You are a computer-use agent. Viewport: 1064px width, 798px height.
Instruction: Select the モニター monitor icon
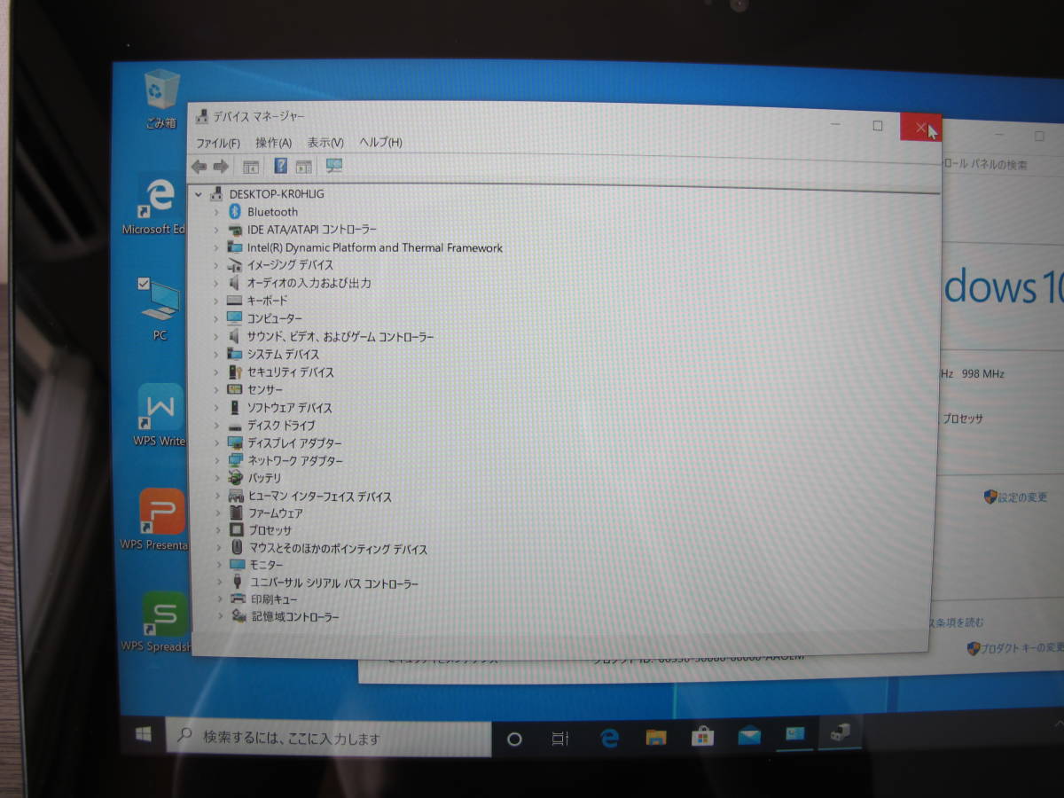click(x=237, y=565)
